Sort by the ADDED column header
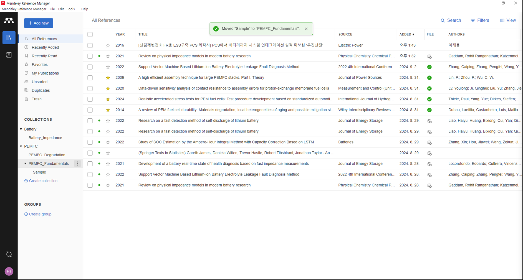 pos(407,34)
